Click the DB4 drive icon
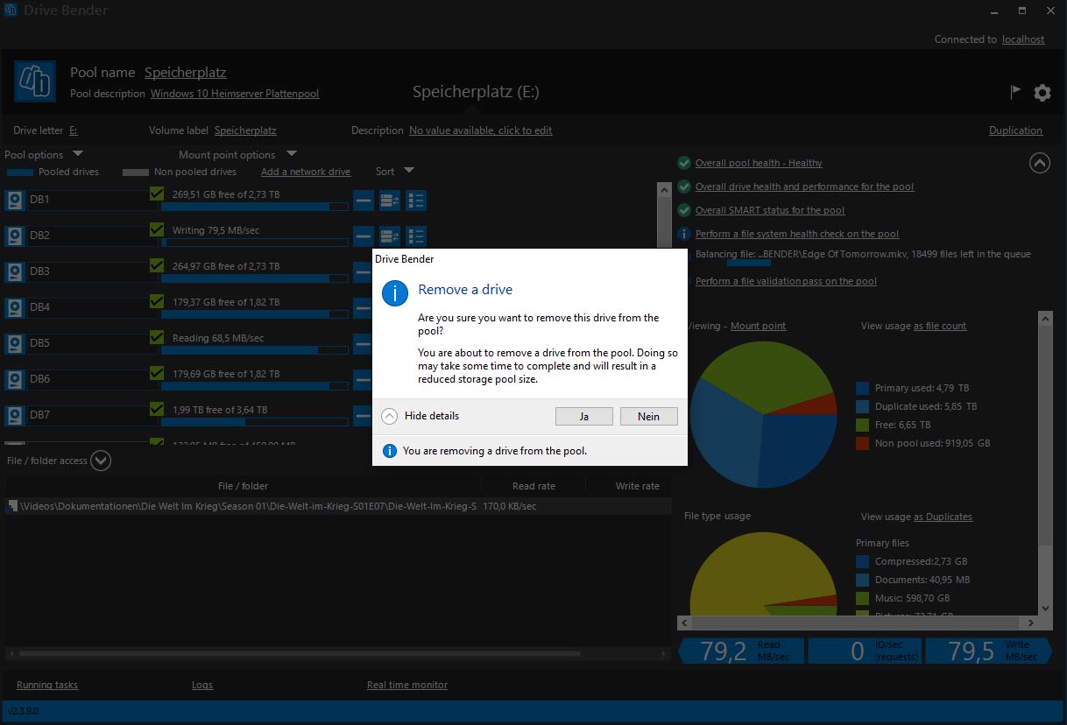The width and height of the screenshot is (1067, 725). (x=15, y=308)
